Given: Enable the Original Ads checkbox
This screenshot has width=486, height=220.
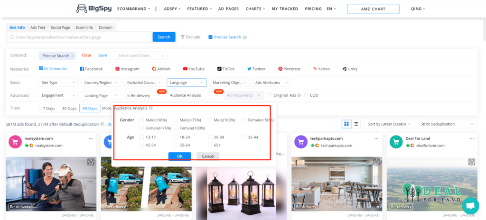Looking at the screenshot, I should click(270, 95).
